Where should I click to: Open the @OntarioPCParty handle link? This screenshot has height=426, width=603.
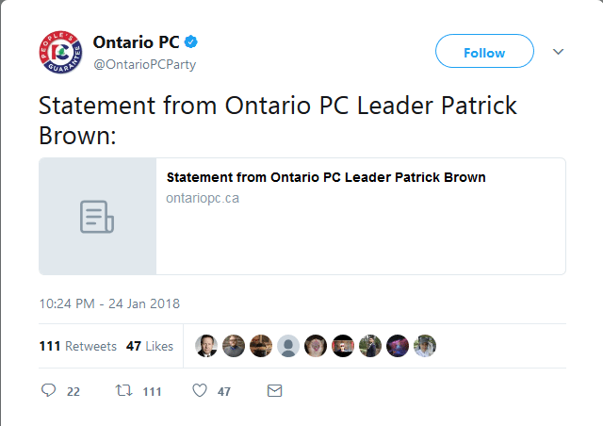point(144,63)
